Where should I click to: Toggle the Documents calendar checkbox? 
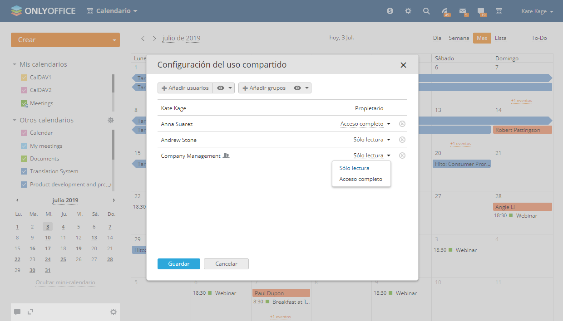point(25,159)
